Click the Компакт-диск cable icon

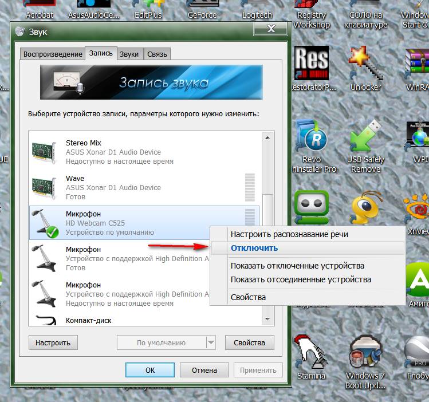point(46,320)
